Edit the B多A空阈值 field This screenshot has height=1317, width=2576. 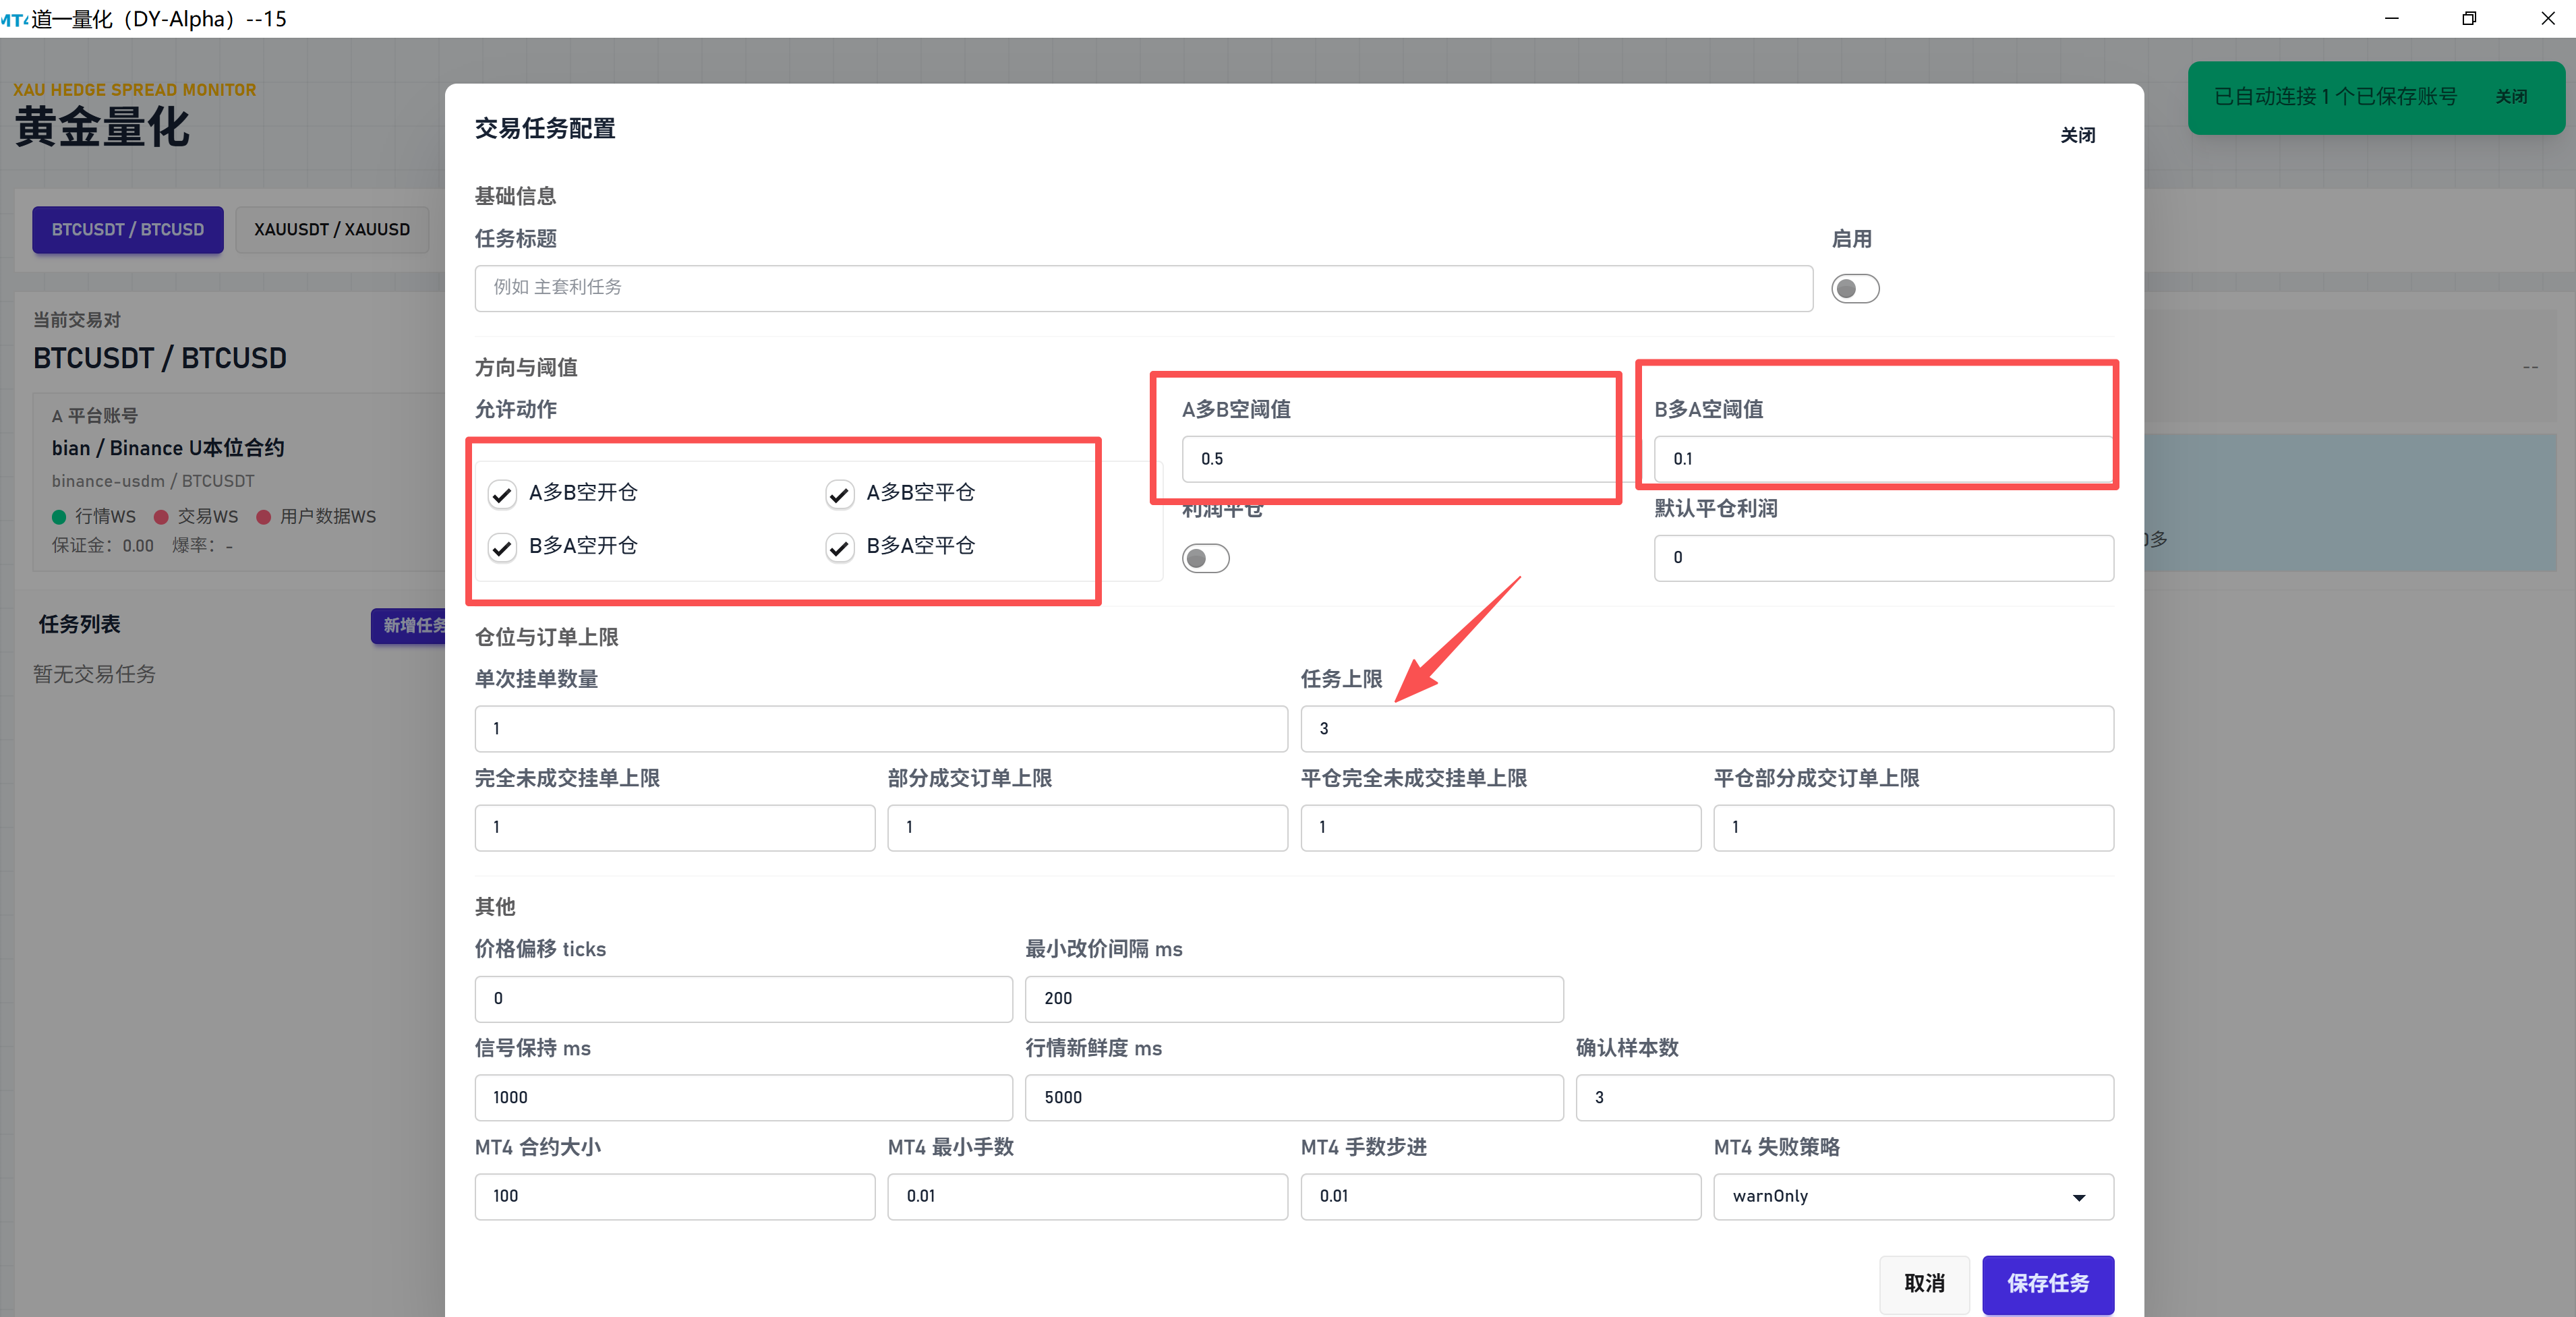coord(1883,459)
